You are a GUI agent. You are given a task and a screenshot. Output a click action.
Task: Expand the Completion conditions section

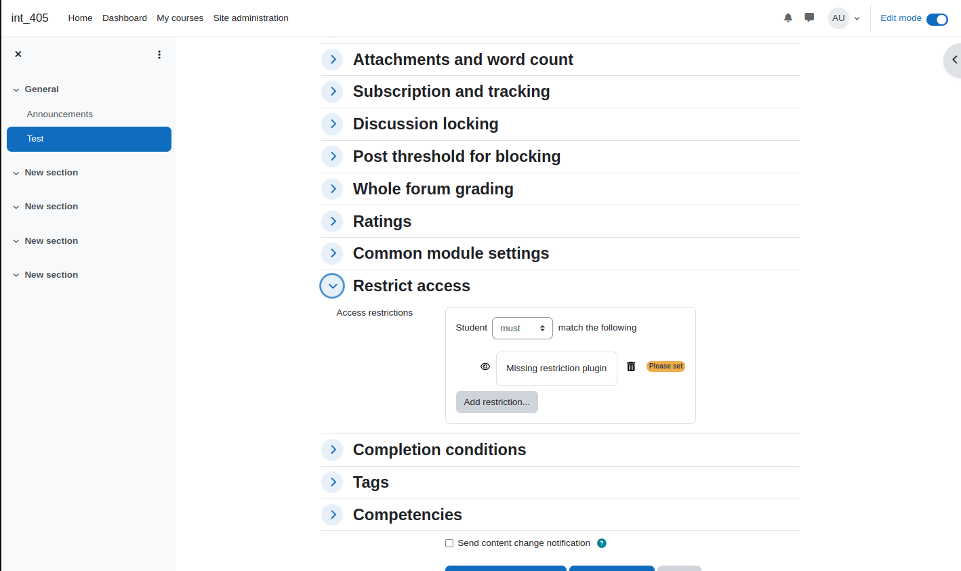tap(332, 450)
